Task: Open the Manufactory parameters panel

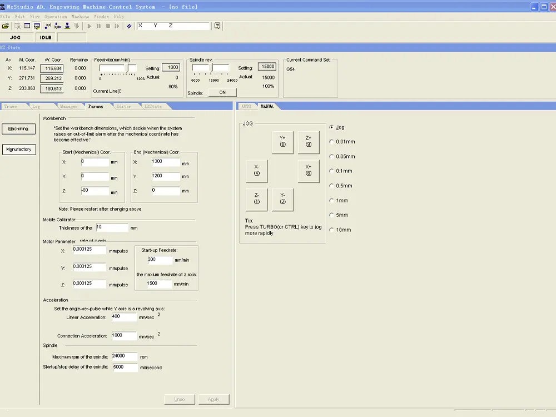Action: tap(18, 149)
